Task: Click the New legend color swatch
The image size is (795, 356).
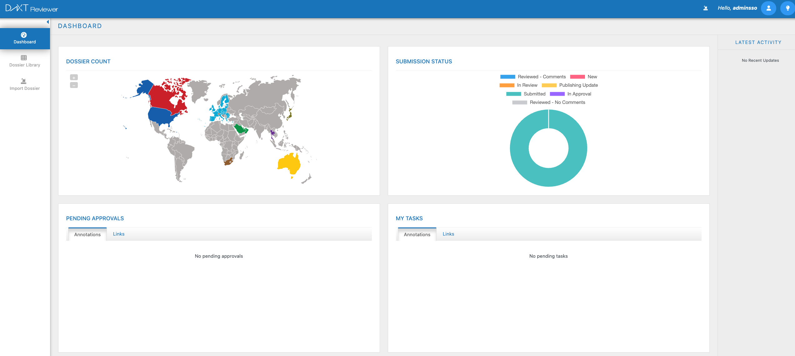Action: [x=577, y=77]
